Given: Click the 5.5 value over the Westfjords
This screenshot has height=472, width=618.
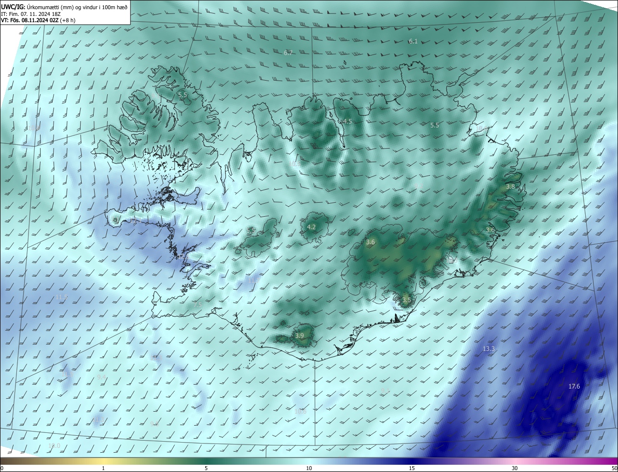Looking at the screenshot, I should (183, 95).
